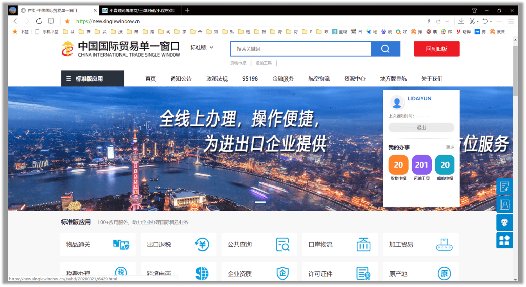Click the LIDAIYUN user avatar
The width and height of the screenshot is (526, 287).
point(397,102)
